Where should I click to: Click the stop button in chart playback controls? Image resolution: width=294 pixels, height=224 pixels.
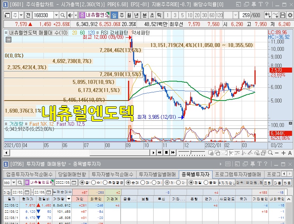tap(166, 153)
